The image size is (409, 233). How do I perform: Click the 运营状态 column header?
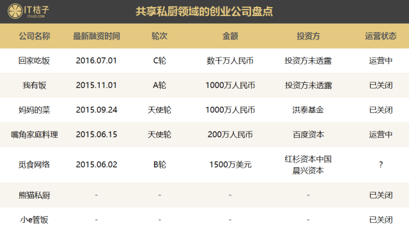[x=381, y=36]
